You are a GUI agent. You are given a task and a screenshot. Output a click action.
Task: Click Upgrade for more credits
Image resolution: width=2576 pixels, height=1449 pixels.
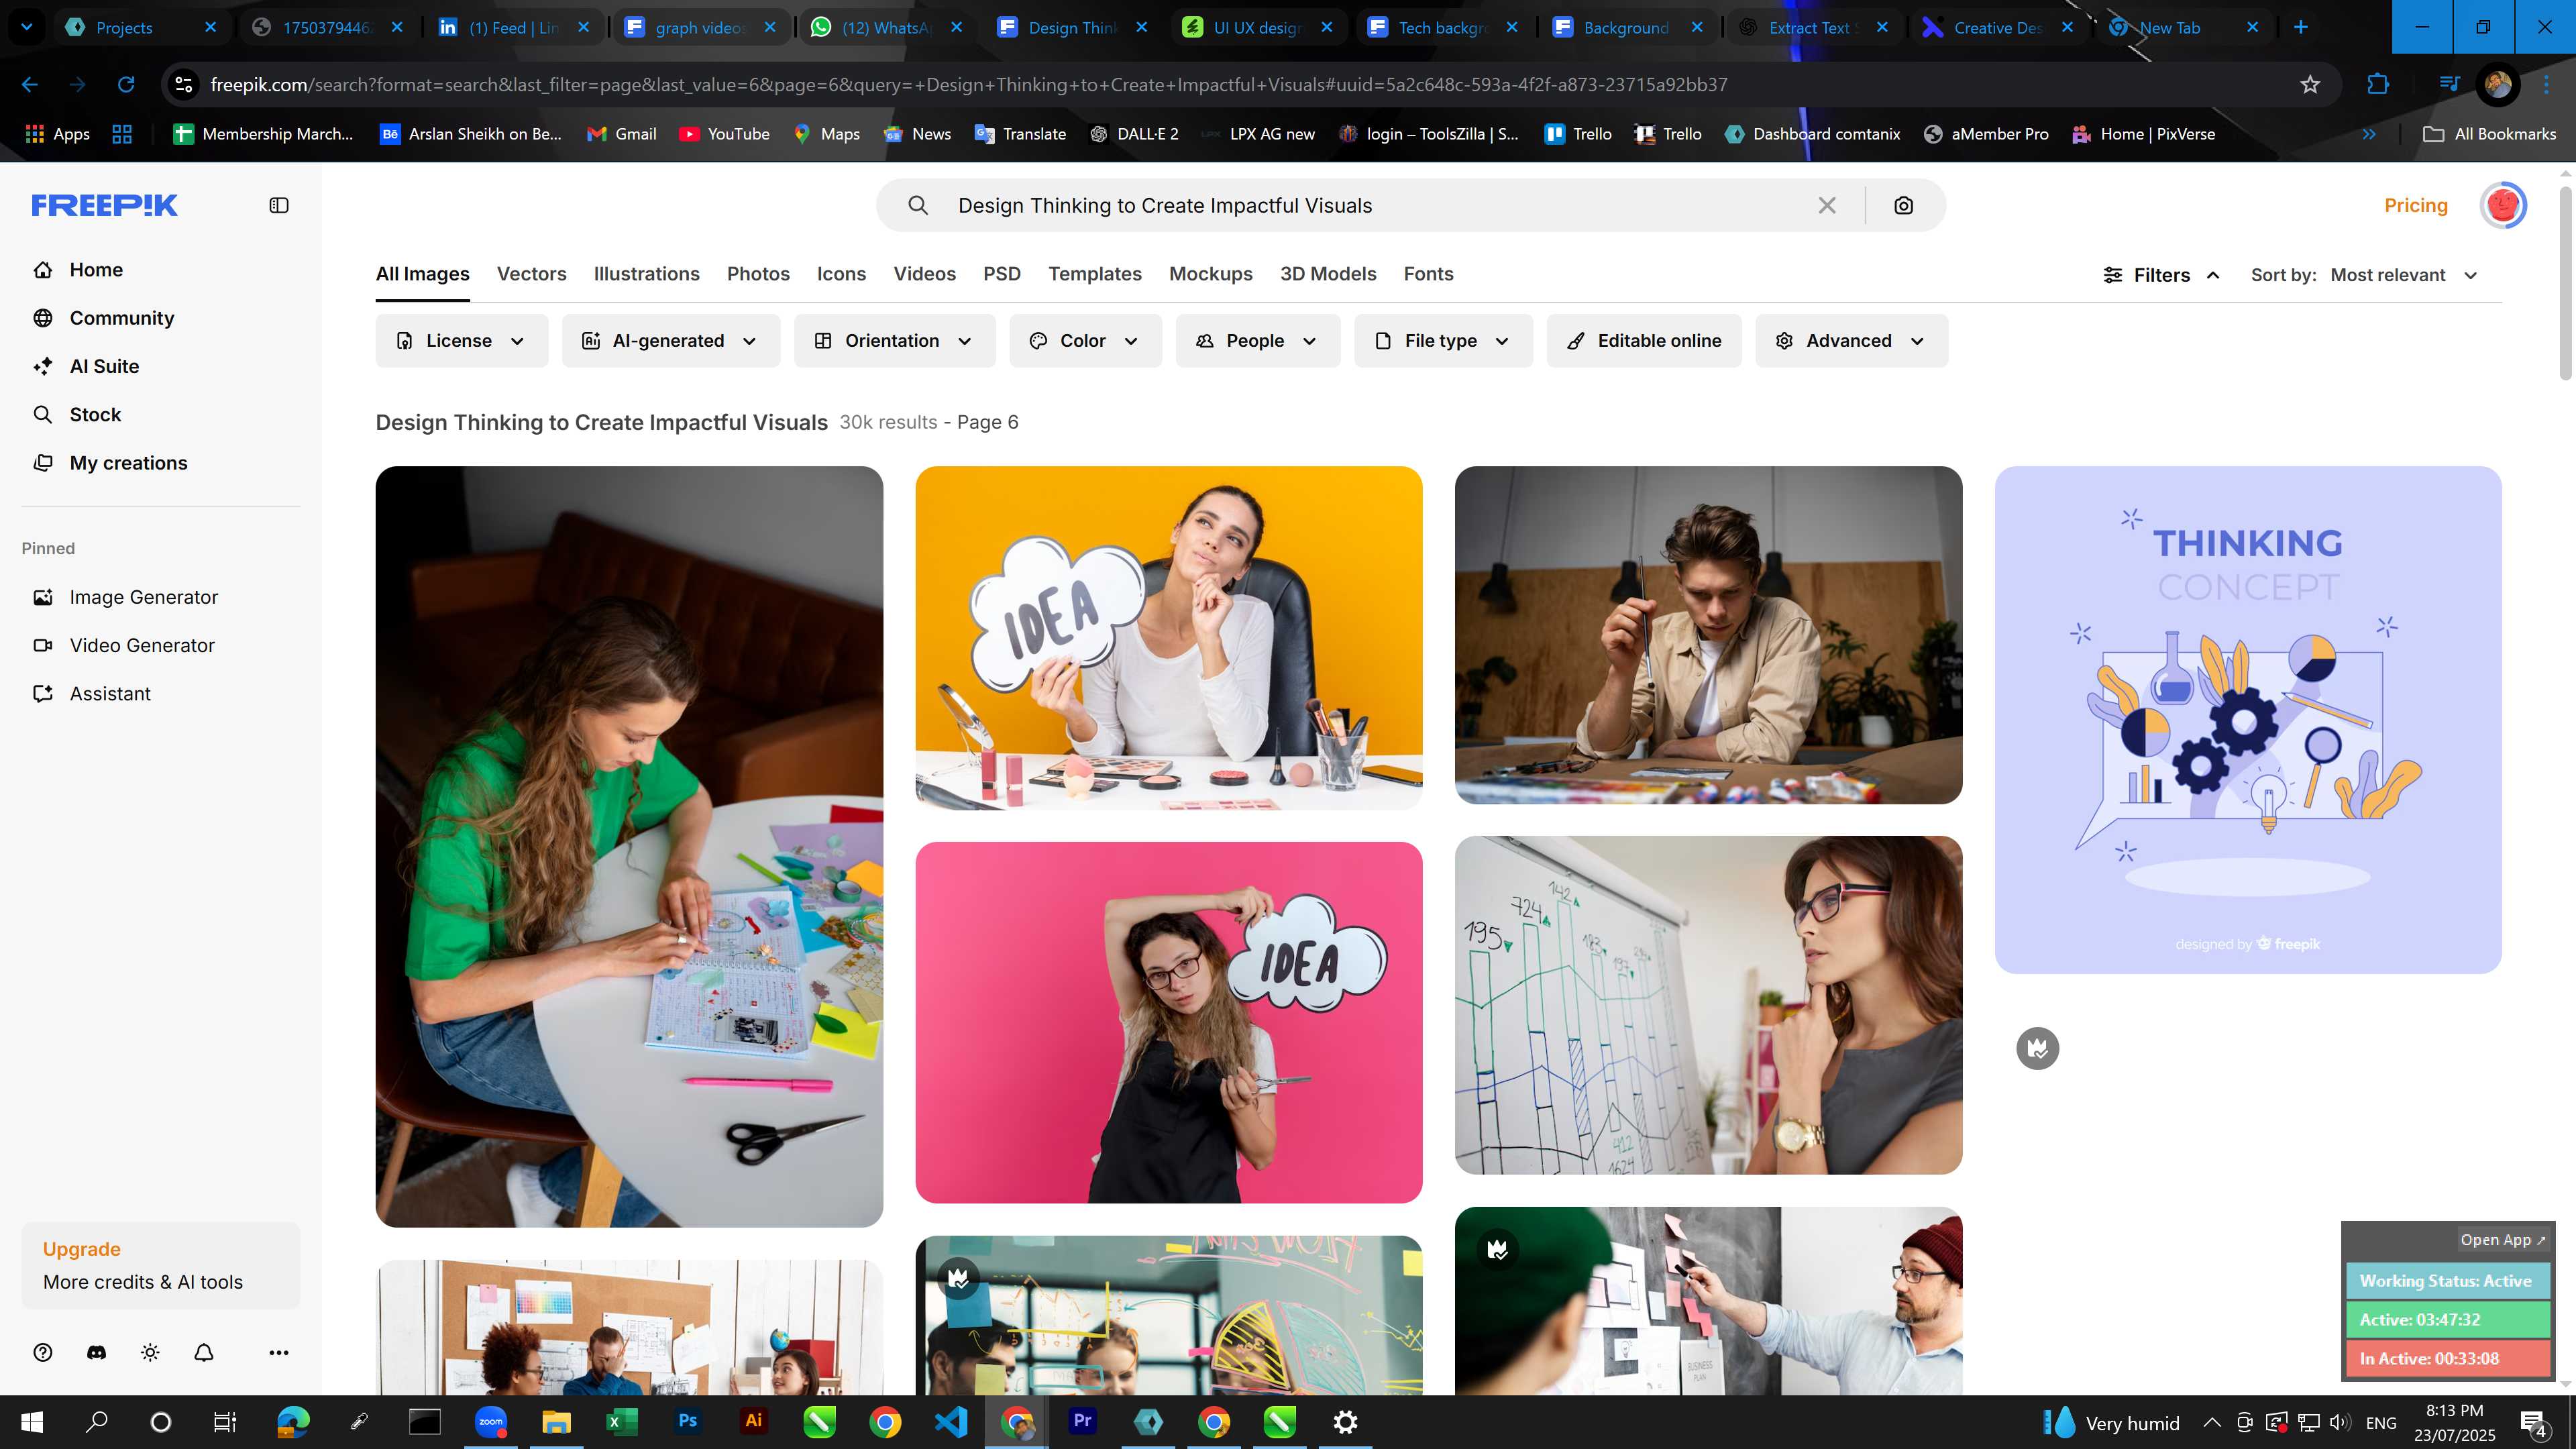(x=160, y=1265)
